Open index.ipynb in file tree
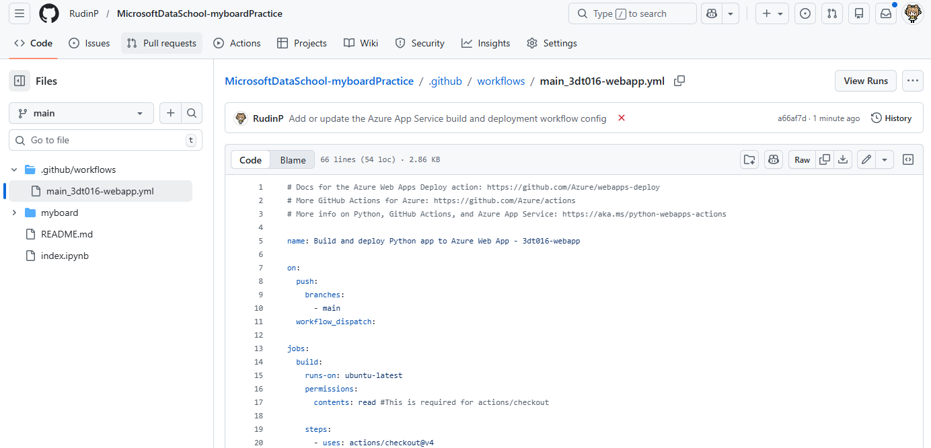Viewport: 931px width, 448px height. tap(65, 256)
